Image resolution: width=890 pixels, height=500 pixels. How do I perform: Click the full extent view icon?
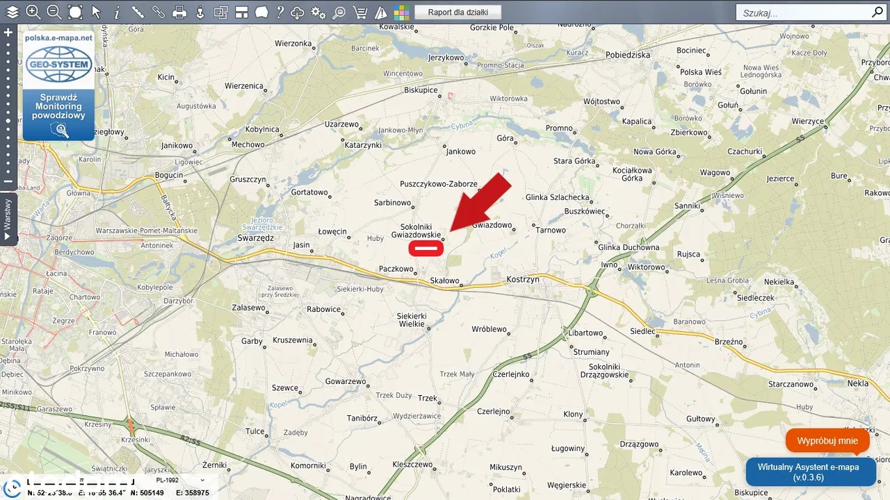click(x=75, y=12)
